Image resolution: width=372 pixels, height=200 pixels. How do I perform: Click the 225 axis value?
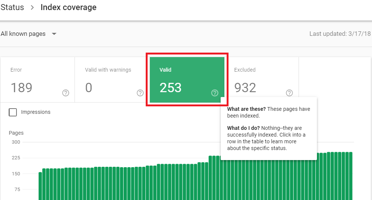click(16, 158)
